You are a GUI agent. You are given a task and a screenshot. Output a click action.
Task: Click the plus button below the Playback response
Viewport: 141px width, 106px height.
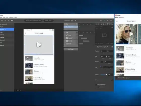tap(67, 29)
